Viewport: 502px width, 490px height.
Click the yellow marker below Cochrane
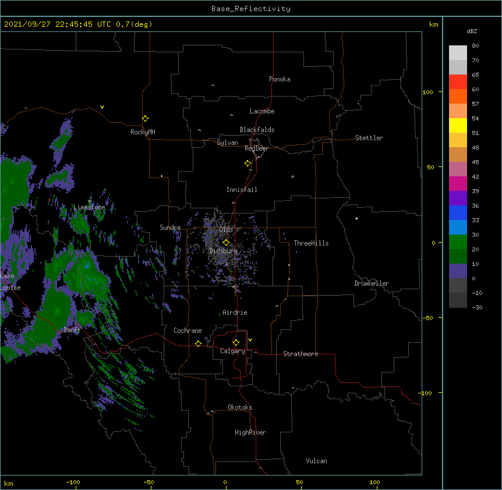coord(198,343)
